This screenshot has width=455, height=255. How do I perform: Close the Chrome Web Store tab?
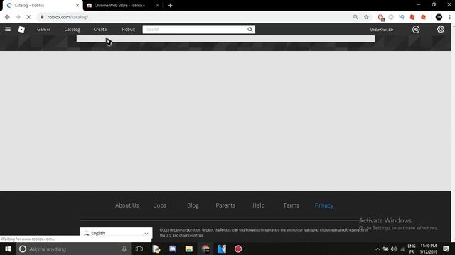157,6
